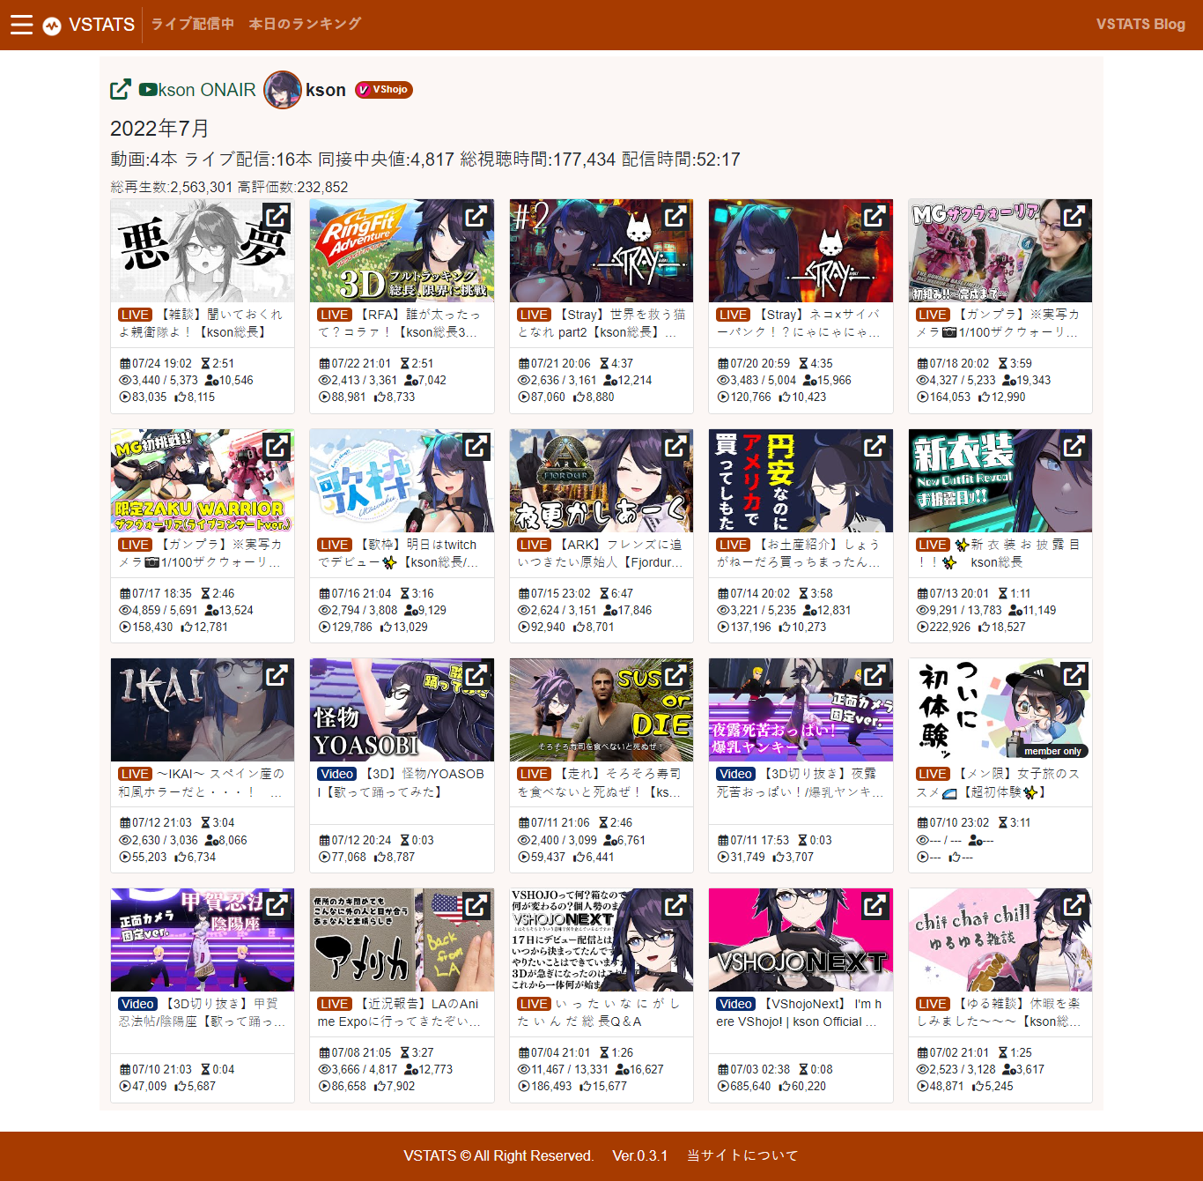Viewport: 1203px width, 1181px height.
Task: Open external link on 悪夢 thumbnail
Action: 277,216
